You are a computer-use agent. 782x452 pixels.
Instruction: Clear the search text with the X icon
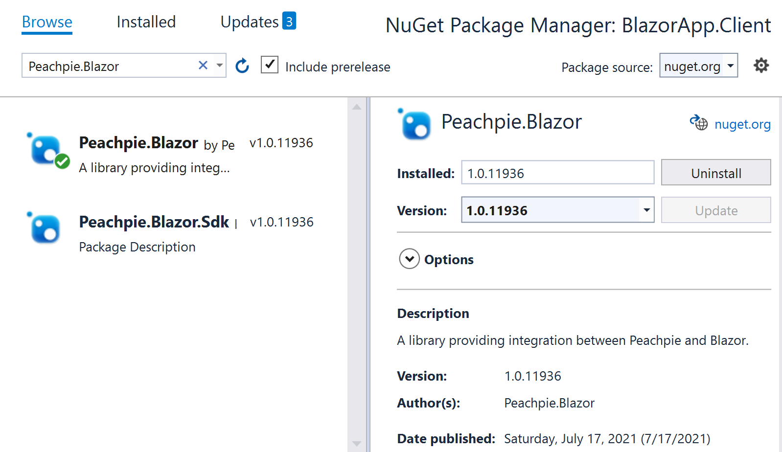click(203, 65)
